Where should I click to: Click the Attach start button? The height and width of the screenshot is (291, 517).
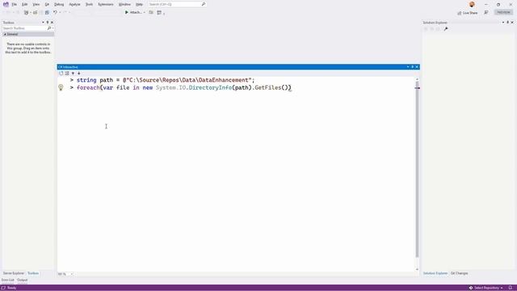pyautogui.click(x=132, y=13)
